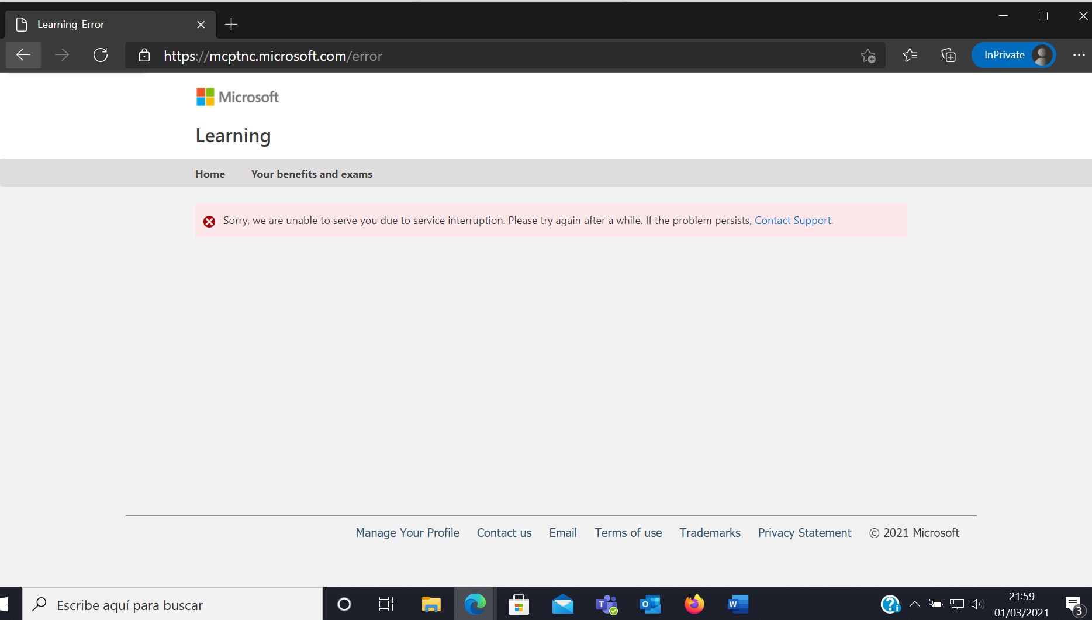Open File Explorer from taskbar
The width and height of the screenshot is (1092, 620).
point(431,604)
